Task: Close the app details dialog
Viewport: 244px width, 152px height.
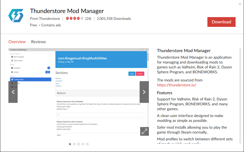Action: 240,4
